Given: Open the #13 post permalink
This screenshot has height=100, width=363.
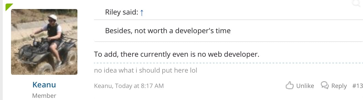Looking at the screenshot, I should click(x=357, y=86).
